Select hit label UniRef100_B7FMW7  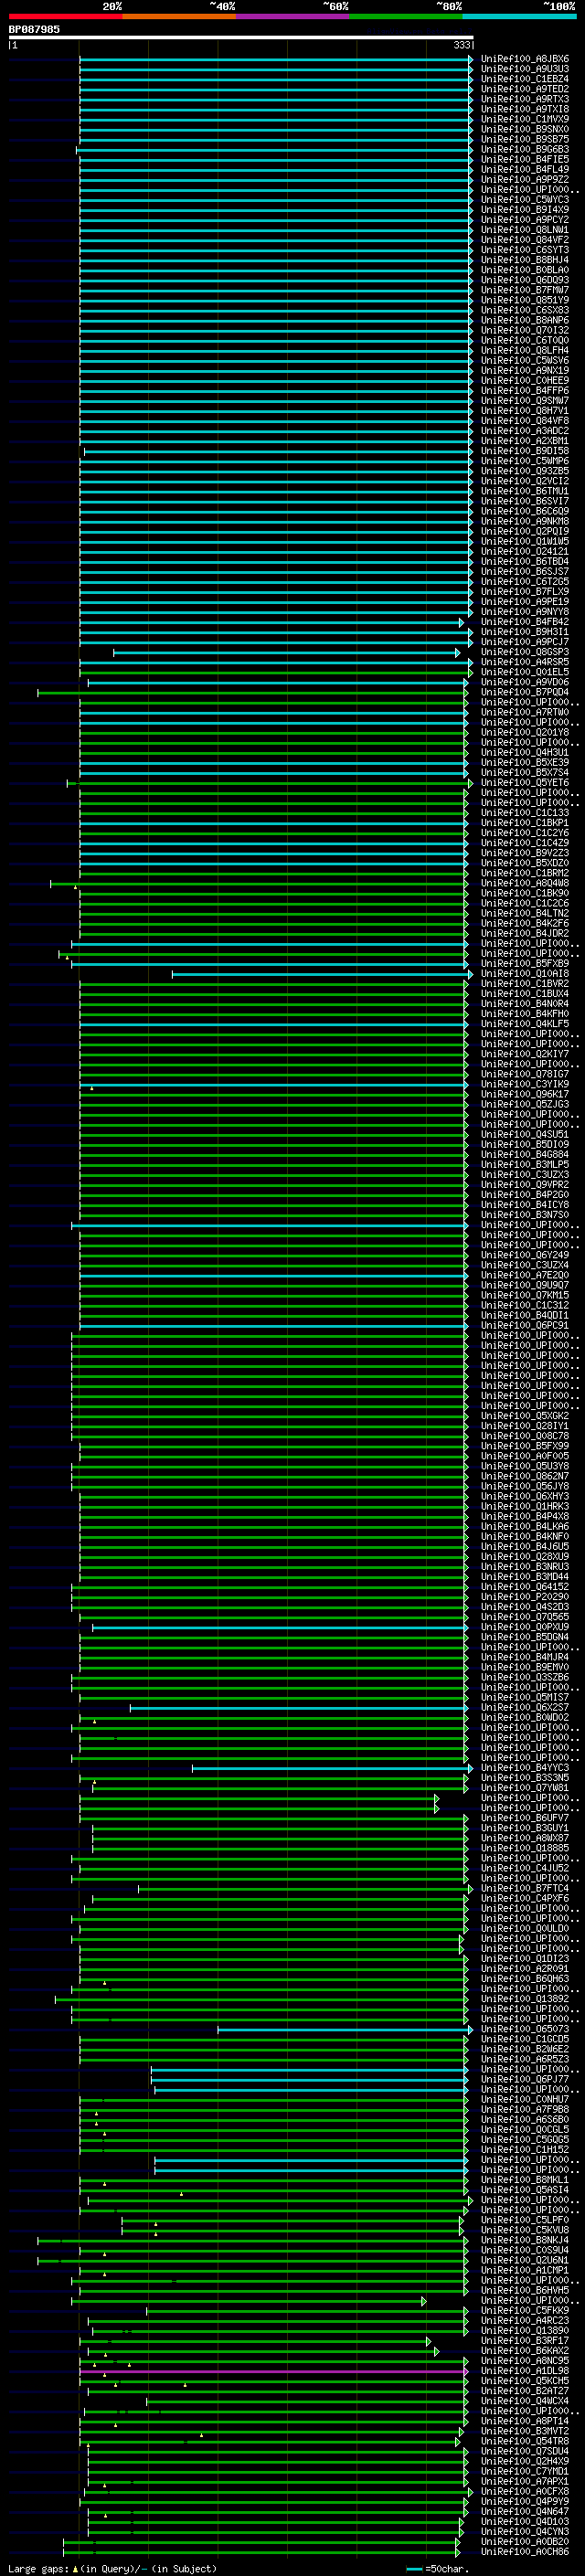525,290
